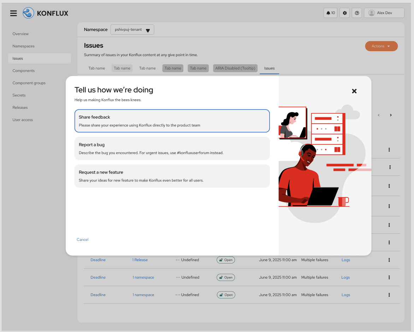Click the Cancel link in dialog

(x=82, y=239)
